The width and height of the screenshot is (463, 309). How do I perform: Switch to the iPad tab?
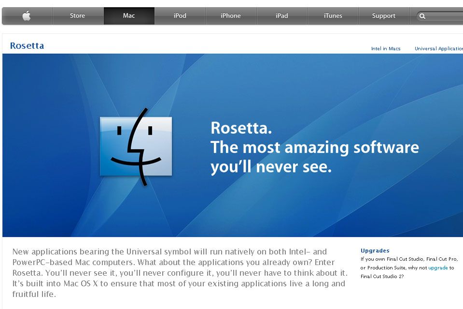(x=282, y=15)
